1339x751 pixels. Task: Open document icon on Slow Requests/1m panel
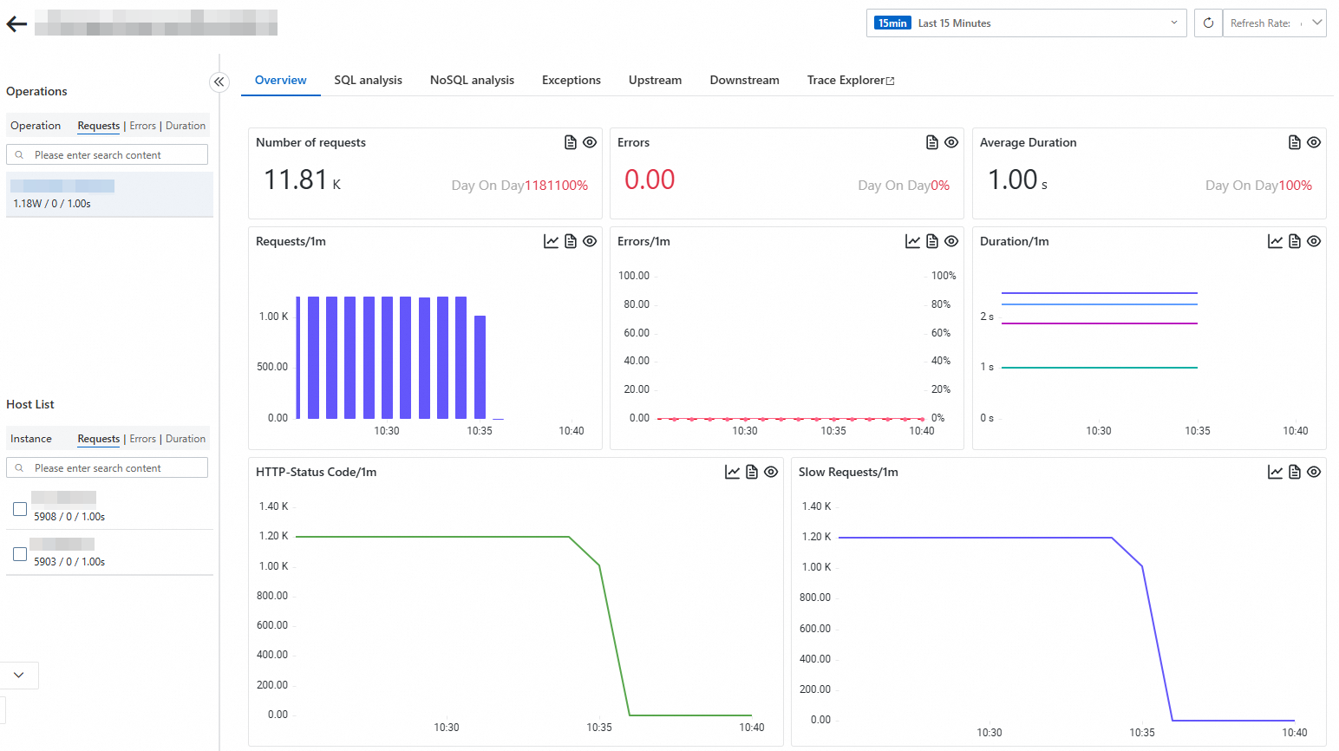1295,472
